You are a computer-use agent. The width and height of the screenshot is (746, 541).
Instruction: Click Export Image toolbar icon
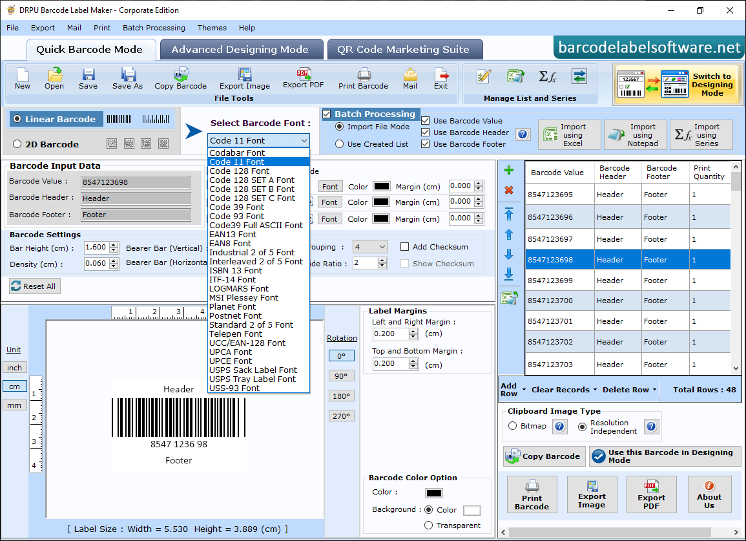[x=245, y=78]
